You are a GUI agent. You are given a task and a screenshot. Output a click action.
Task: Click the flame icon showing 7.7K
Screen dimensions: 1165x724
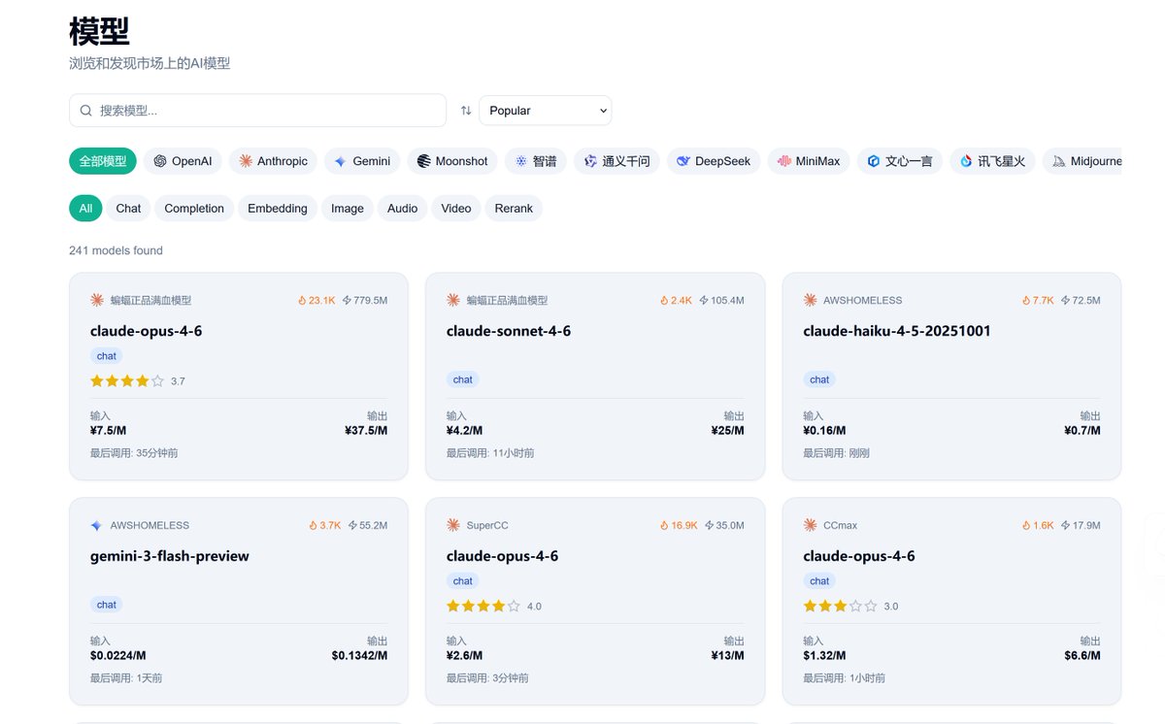click(1026, 301)
